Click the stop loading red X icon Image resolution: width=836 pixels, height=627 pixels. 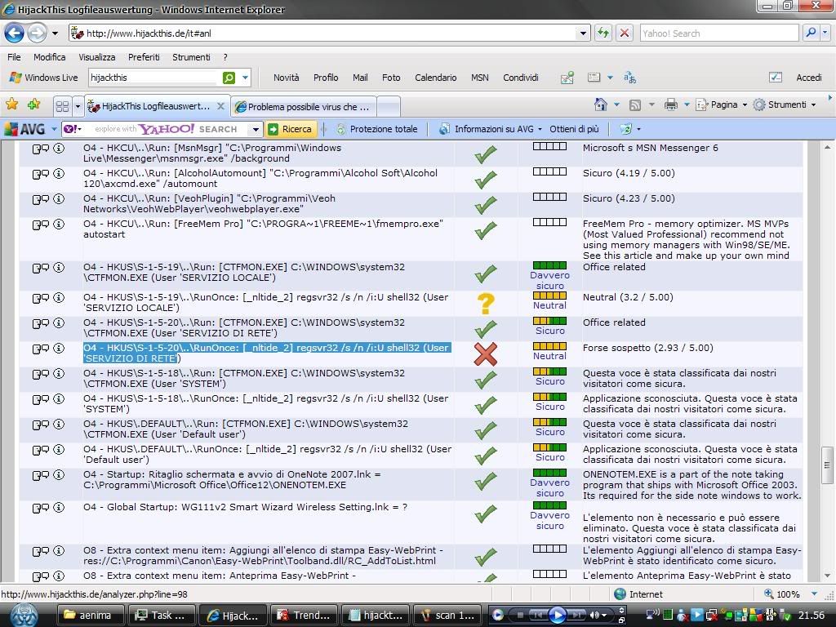coord(624,33)
